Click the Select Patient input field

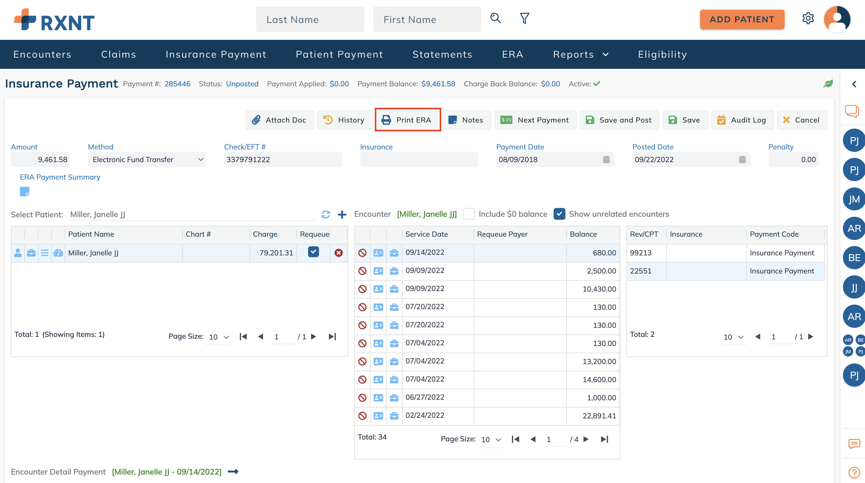(192, 214)
